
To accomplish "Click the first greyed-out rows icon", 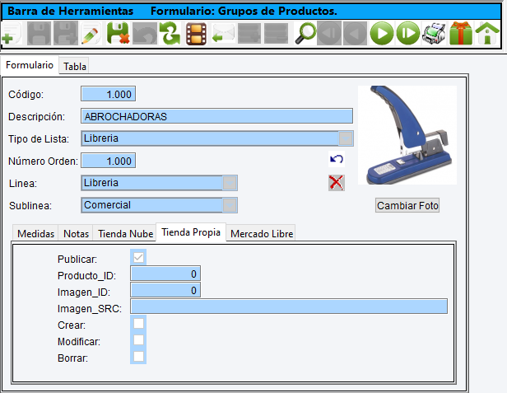I will coord(249,33).
